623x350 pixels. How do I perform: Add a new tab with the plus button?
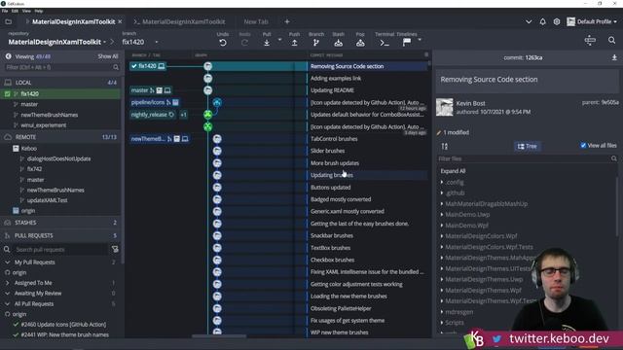tap(287, 21)
